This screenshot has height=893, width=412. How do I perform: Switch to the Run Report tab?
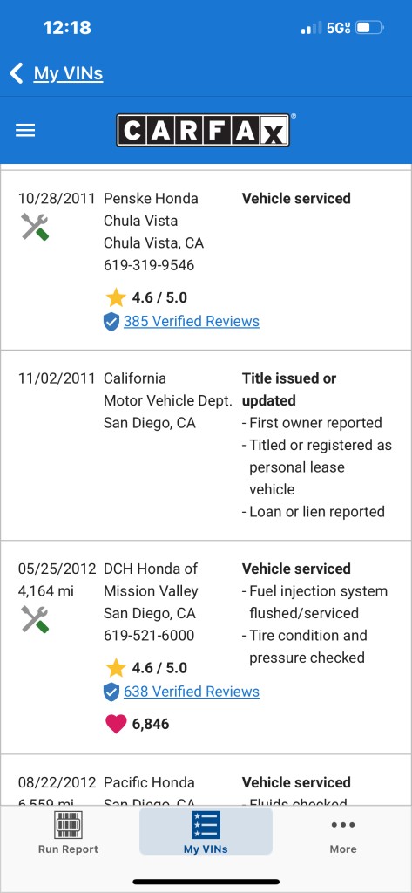click(68, 832)
